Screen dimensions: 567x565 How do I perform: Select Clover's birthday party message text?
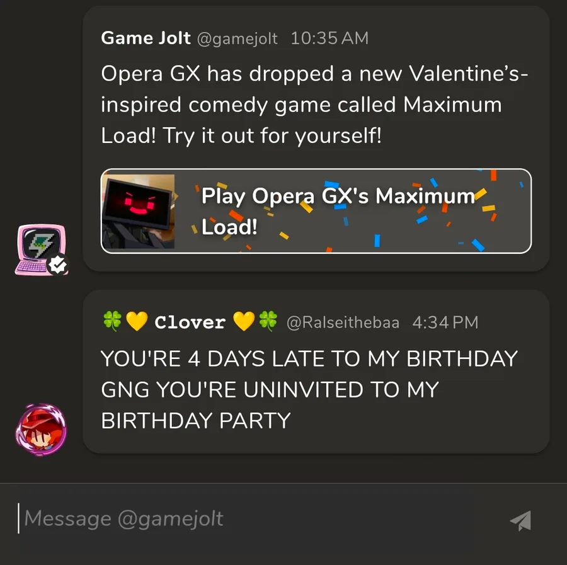[x=309, y=389]
